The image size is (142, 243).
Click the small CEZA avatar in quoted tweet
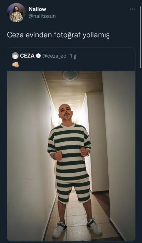(x=15, y=56)
